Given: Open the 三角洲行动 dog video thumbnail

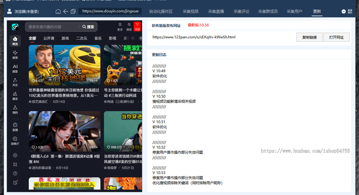Looking at the screenshot, I should pyautogui.click(x=123, y=65).
